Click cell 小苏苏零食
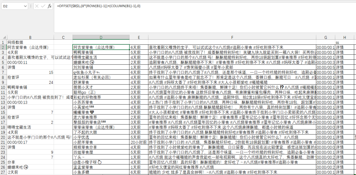The image size is (356, 175). tap(101, 102)
